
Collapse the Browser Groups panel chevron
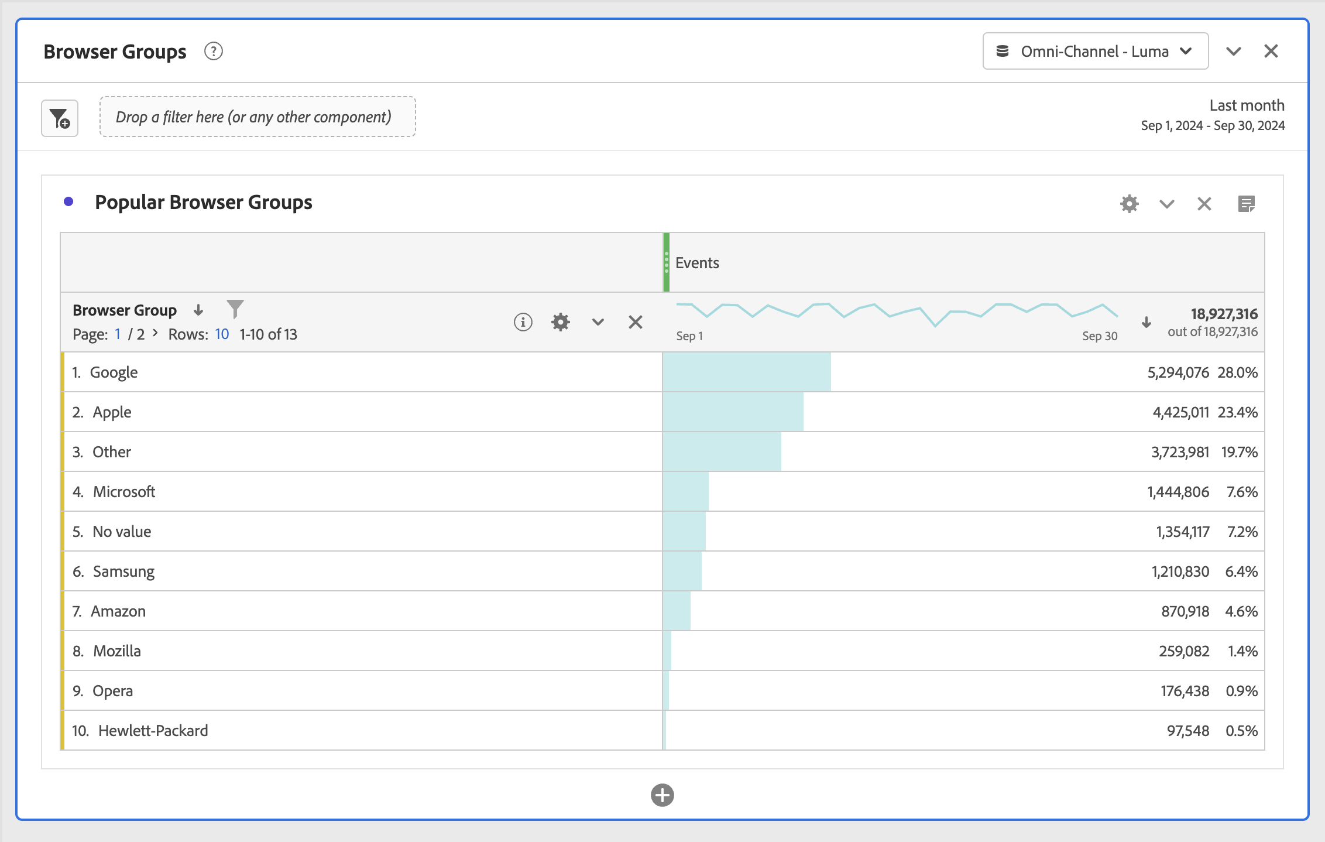tap(1233, 52)
